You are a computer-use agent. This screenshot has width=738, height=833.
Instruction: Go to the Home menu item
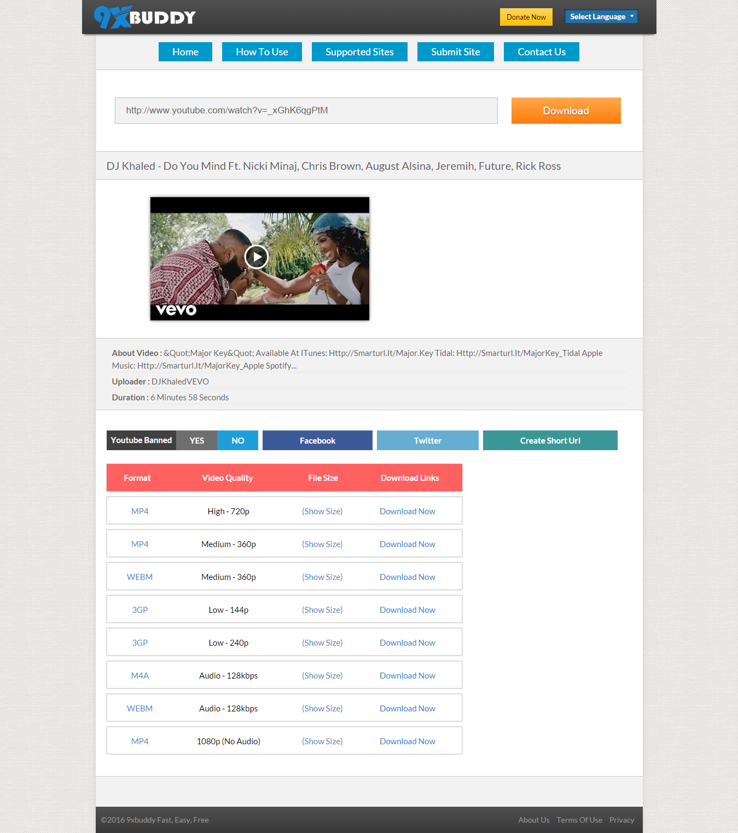[x=185, y=52]
